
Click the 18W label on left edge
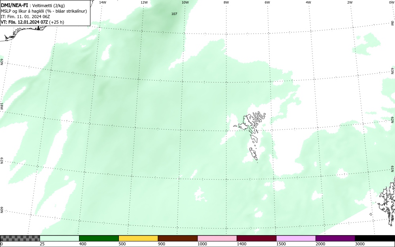[2, 106]
